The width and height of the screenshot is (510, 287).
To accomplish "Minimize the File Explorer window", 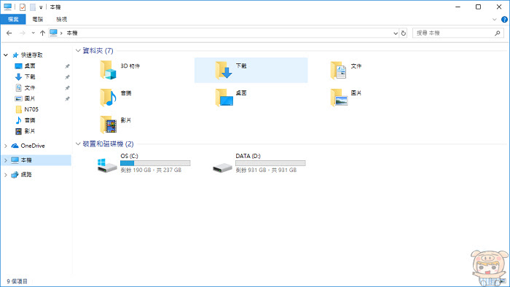I will (458, 7).
